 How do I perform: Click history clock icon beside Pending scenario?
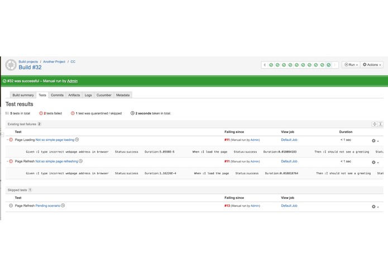pyautogui.click(x=63, y=206)
